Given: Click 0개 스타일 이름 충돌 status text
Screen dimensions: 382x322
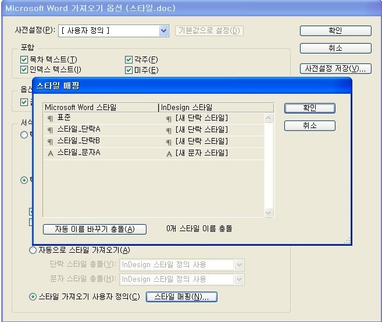Looking at the screenshot, I should pos(199,229).
